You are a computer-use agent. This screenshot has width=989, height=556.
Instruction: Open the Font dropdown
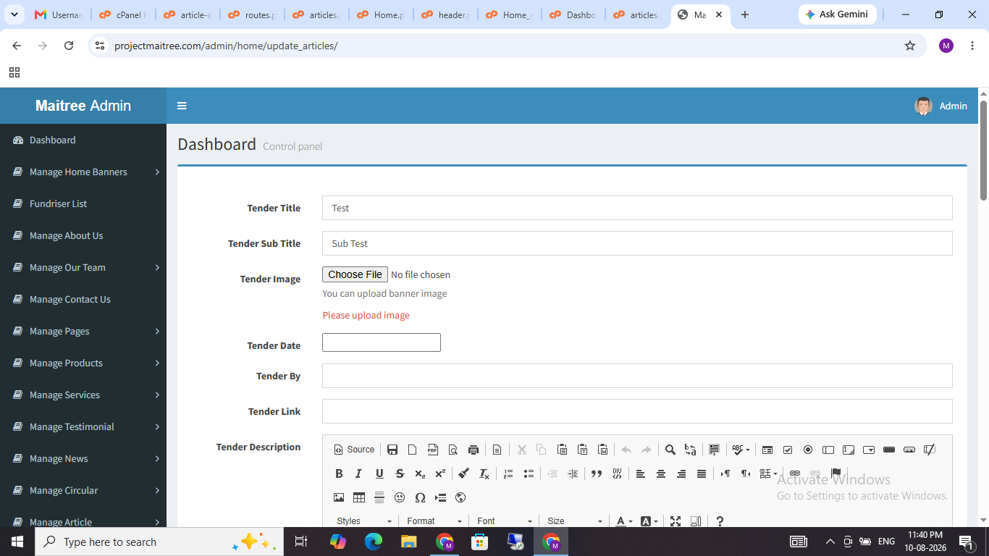pos(505,521)
